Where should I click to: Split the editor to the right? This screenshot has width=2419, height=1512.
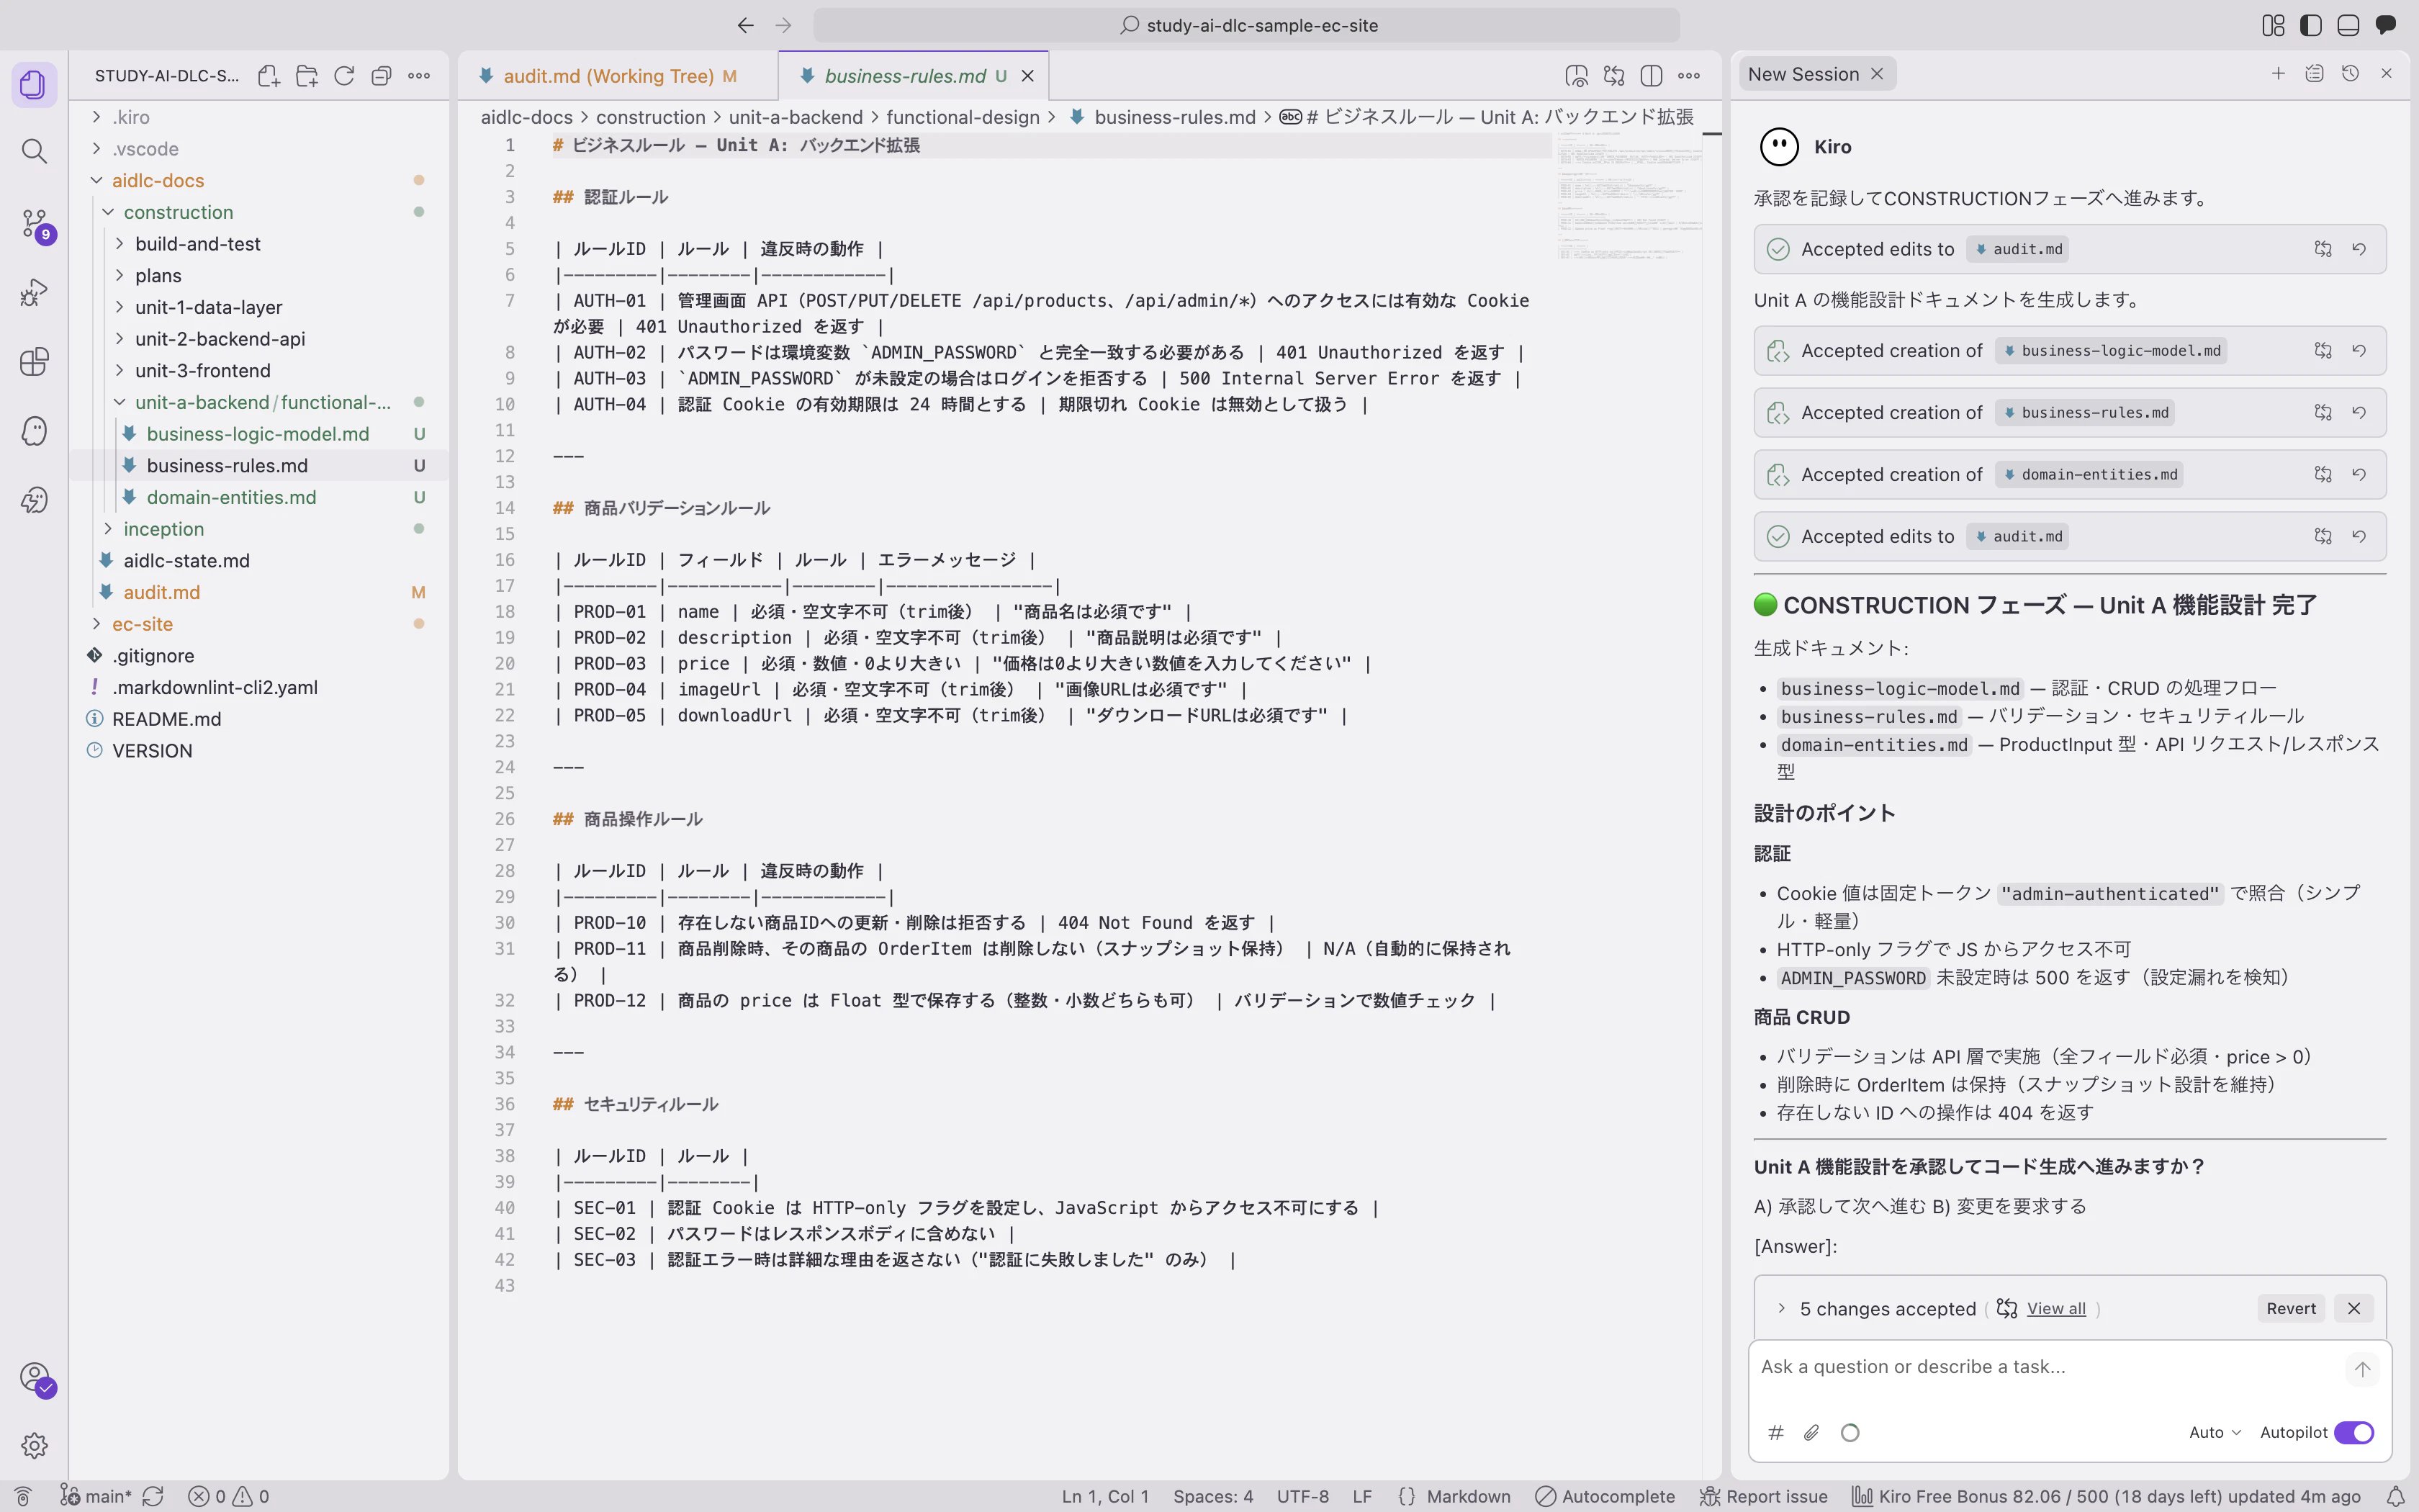pyautogui.click(x=1652, y=76)
